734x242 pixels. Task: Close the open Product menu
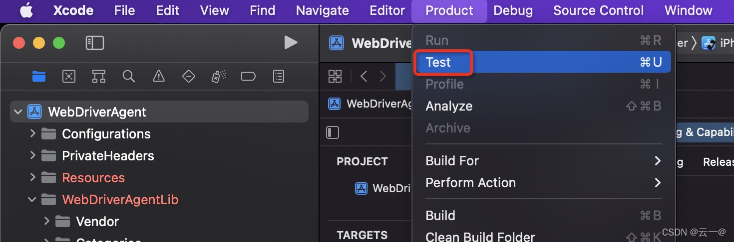click(x=449, y=10)
